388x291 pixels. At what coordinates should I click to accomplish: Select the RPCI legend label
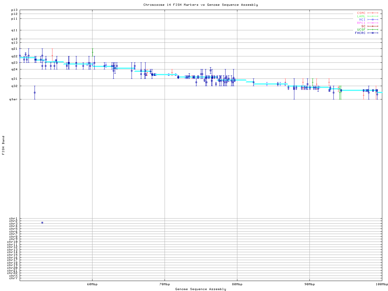(x=361, y=23)
